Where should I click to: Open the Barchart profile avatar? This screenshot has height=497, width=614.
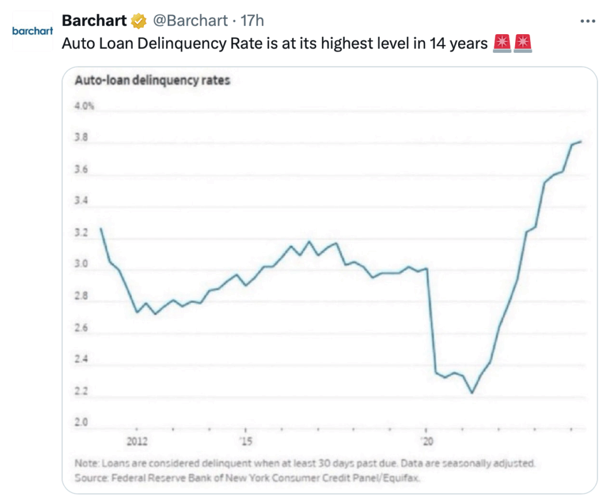pos(32,31)
